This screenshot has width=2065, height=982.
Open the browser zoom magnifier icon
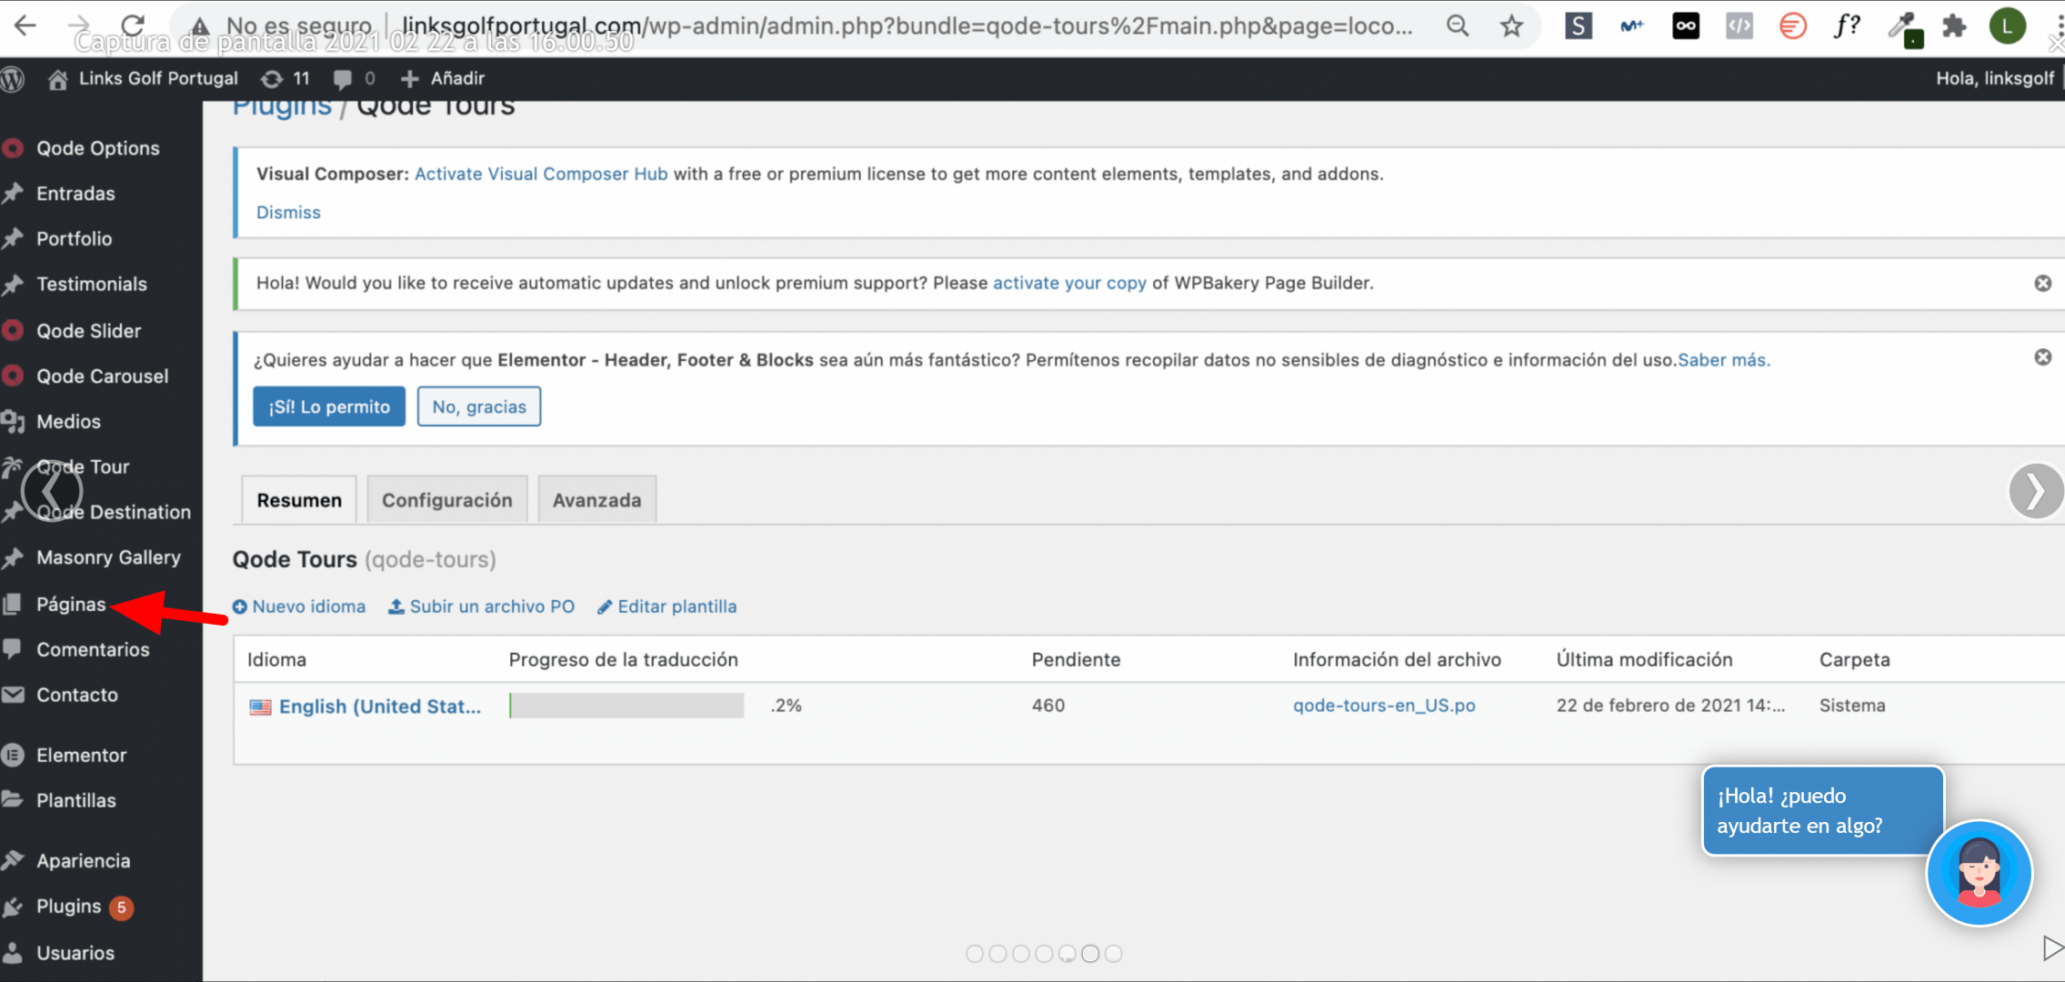click(1458, 26)
